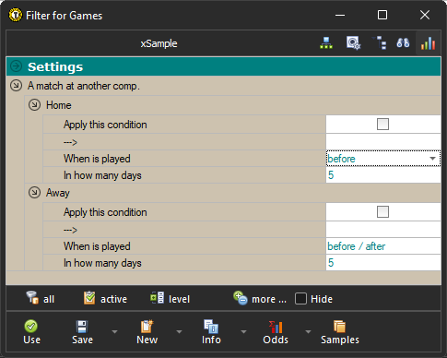This screenshot has width=447, height=358.
Task: Show active filters only
Action: pyautogui.click(x=105, y=299)
